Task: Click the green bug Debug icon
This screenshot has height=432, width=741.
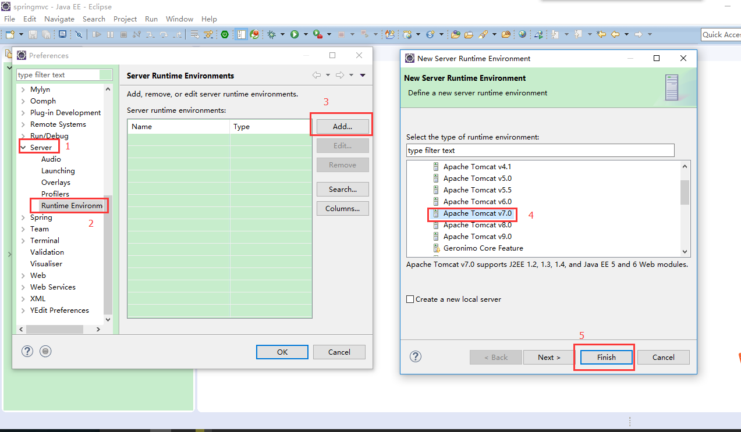Action: point(271,34)
